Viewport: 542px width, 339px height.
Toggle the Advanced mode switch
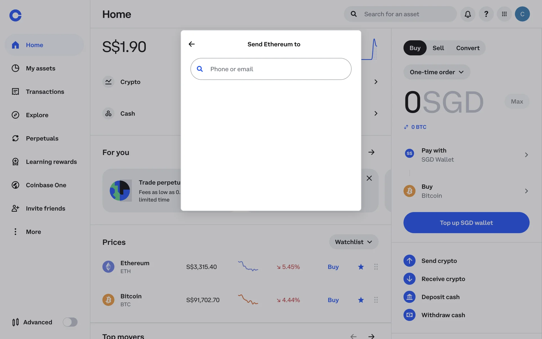point(70,322)
